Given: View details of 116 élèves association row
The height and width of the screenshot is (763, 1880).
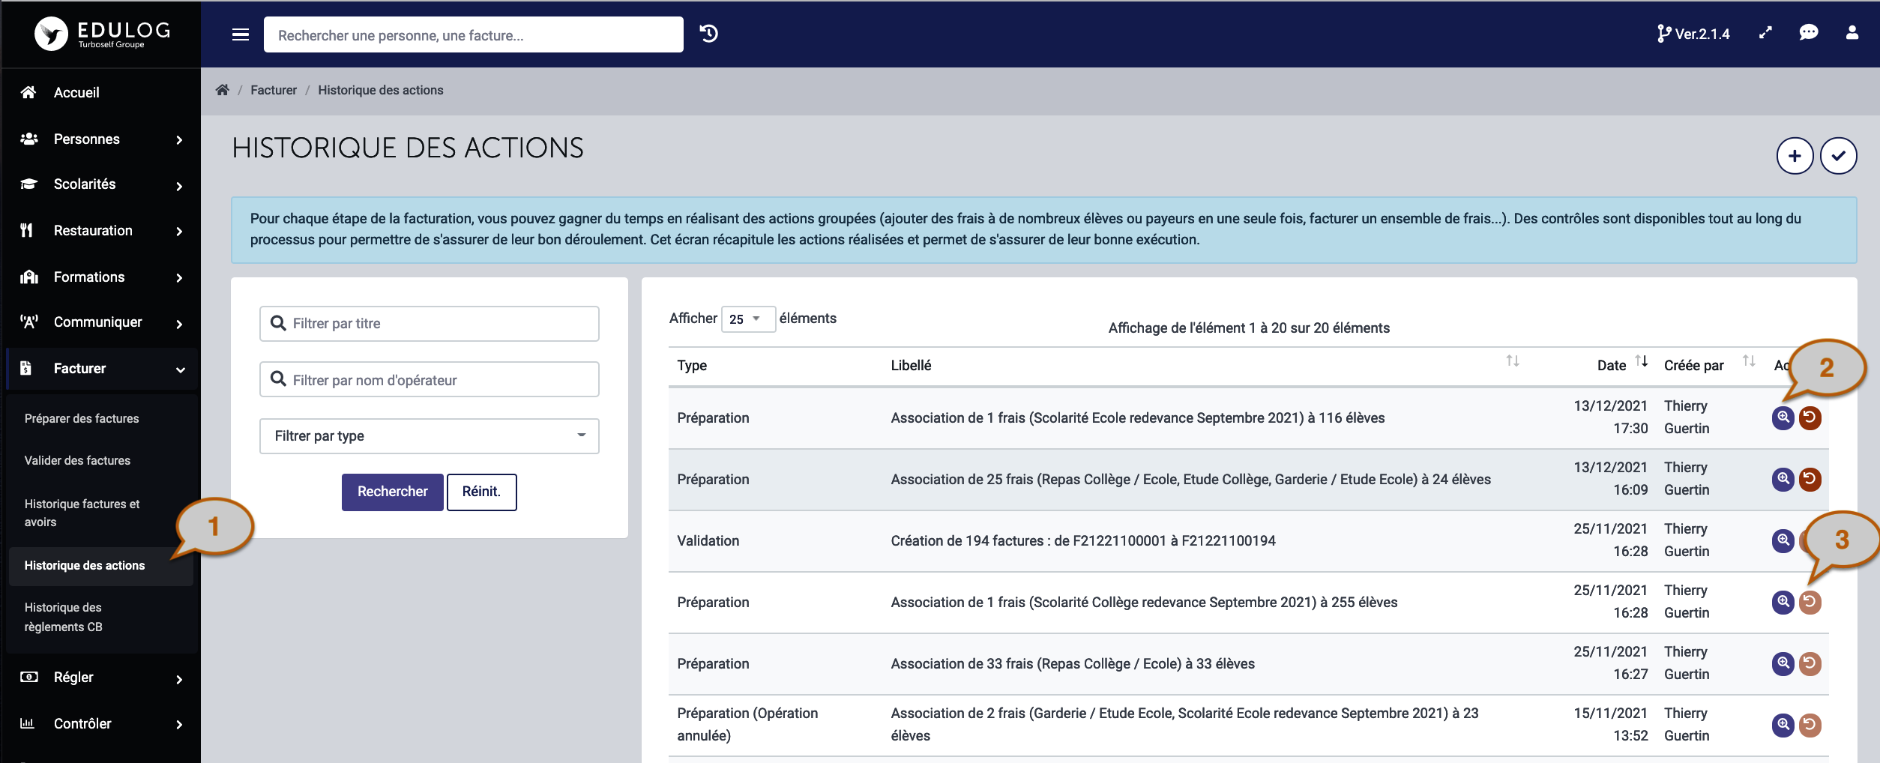Looking at the screenshot, I should [1783, 417].
